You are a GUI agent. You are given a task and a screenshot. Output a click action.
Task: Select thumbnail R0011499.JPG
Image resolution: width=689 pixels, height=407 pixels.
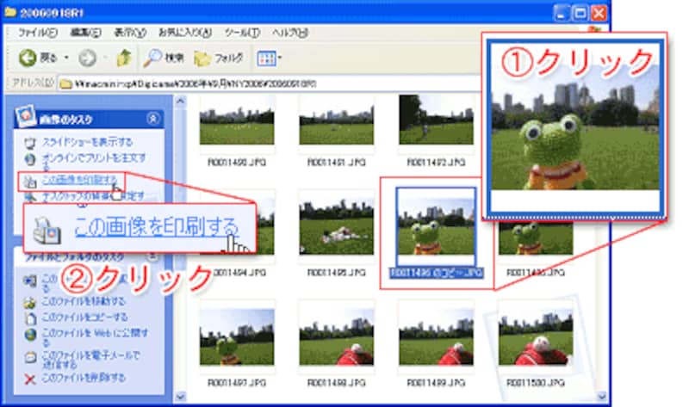click(437, 336)
